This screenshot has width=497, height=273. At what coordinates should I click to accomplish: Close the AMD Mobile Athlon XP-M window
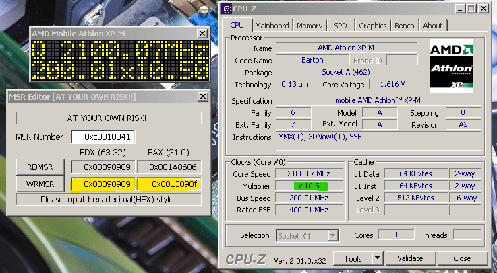click(202, 33)
